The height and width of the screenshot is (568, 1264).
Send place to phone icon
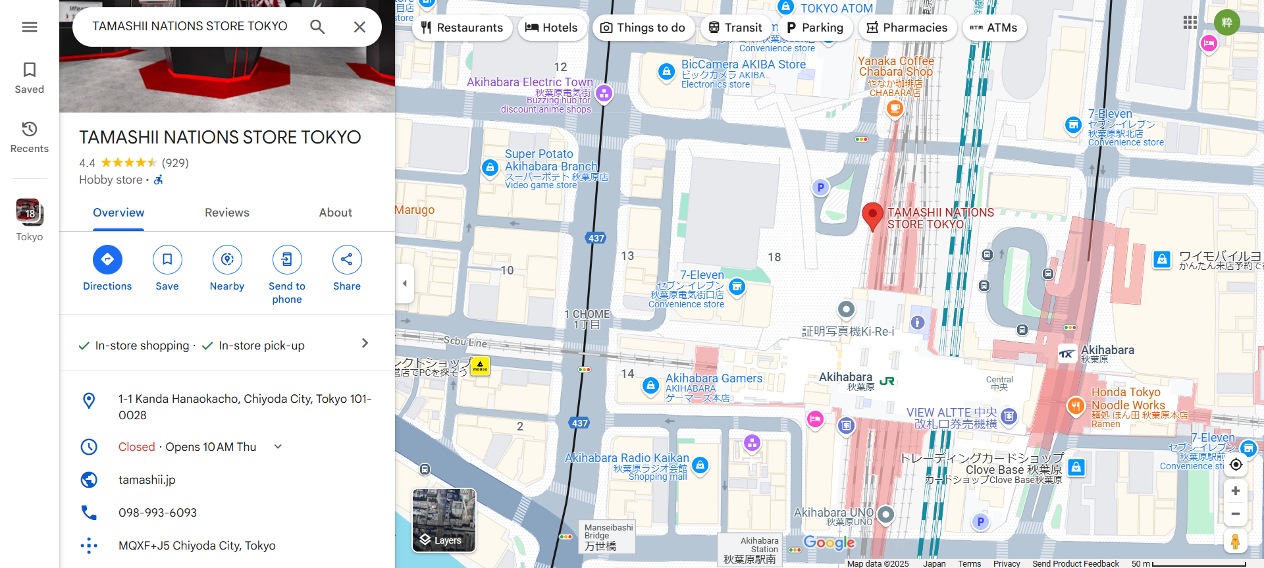287,260
